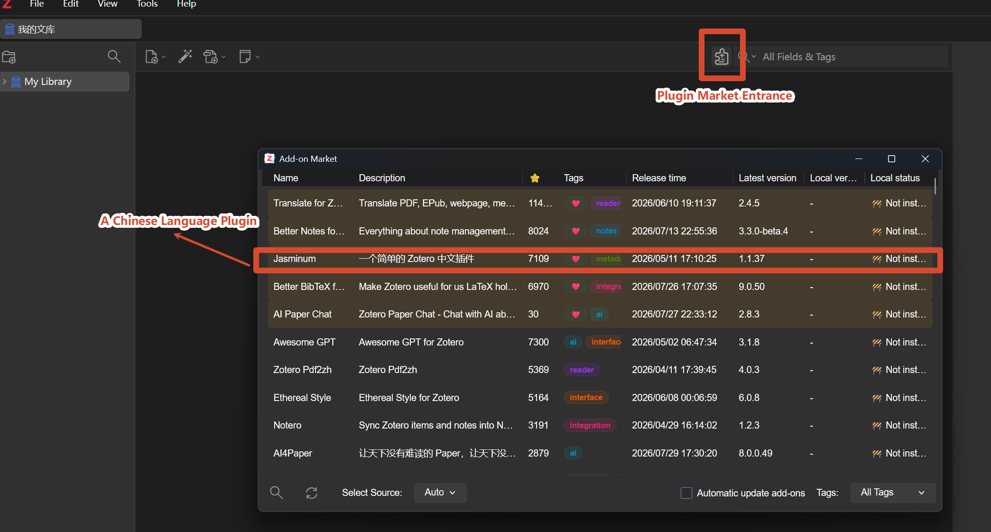Click the status icon on Awesome GPT row
991x532 pixels.
[x=877, y=342]
